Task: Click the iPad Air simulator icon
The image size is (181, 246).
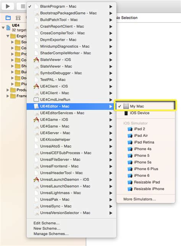Action: [130, 135]
